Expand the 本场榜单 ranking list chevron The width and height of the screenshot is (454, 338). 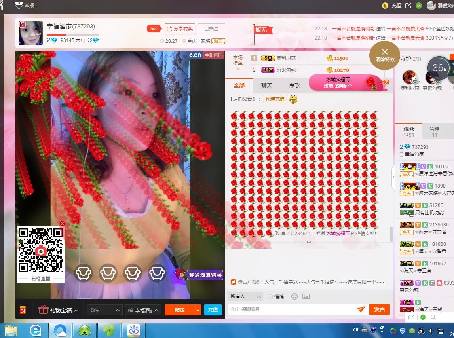238,69
